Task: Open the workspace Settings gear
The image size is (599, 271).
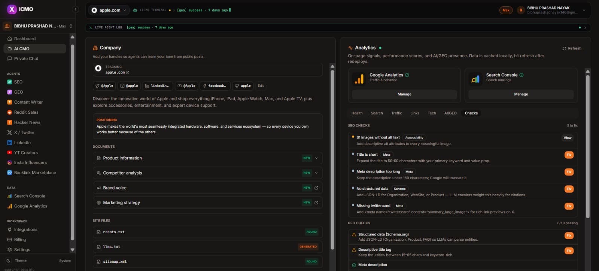Action: [x=10, y=250]
